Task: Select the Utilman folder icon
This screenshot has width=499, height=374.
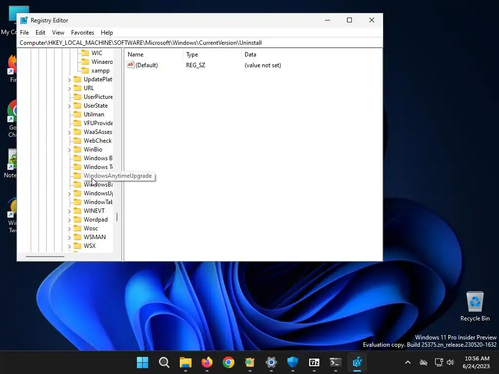Action: [x=77, y=114]
